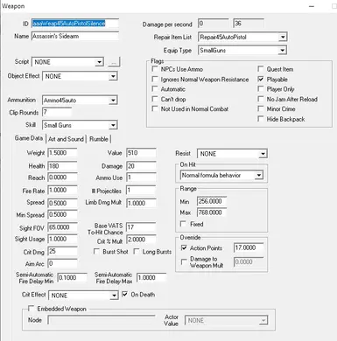Expand the Resist dropdown
Image resolution: width=337 pixels, height=341 pixels.
click(x=263, y=154)
